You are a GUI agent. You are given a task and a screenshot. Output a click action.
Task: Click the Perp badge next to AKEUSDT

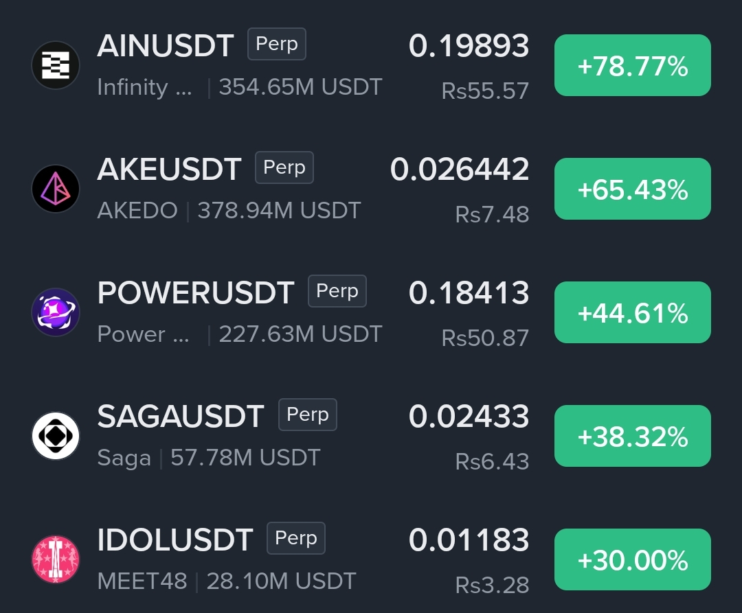click(x=284, y=167)
